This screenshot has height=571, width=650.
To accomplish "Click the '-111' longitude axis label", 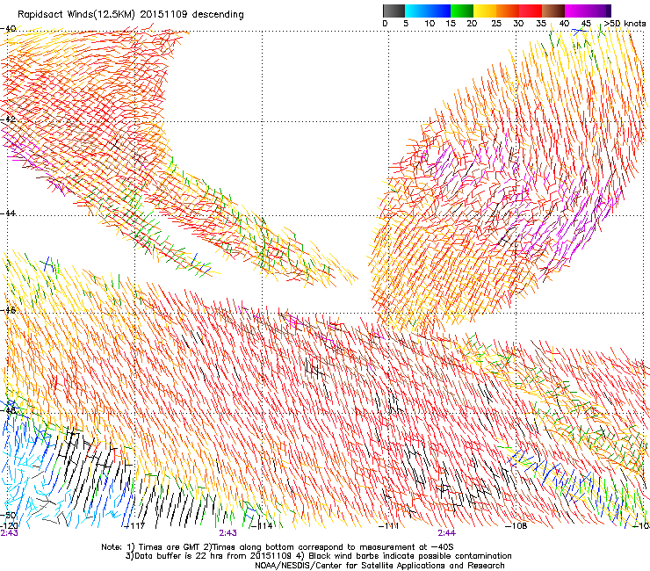I will click(389, 526).
